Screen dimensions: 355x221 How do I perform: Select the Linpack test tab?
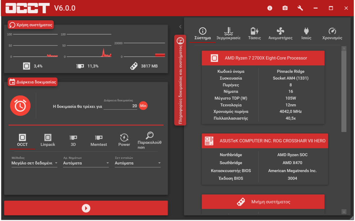[48, 140]
